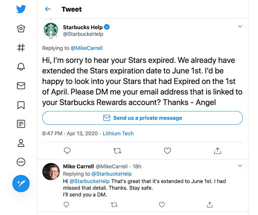
Task: Open Messages envelope in sidebar
Action: 21,86
